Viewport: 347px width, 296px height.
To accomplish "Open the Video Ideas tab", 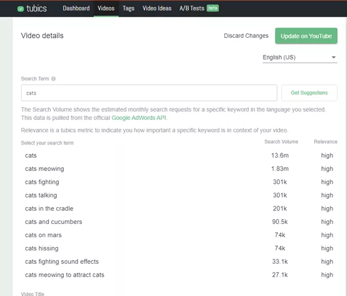I will [x=157, y=8].
